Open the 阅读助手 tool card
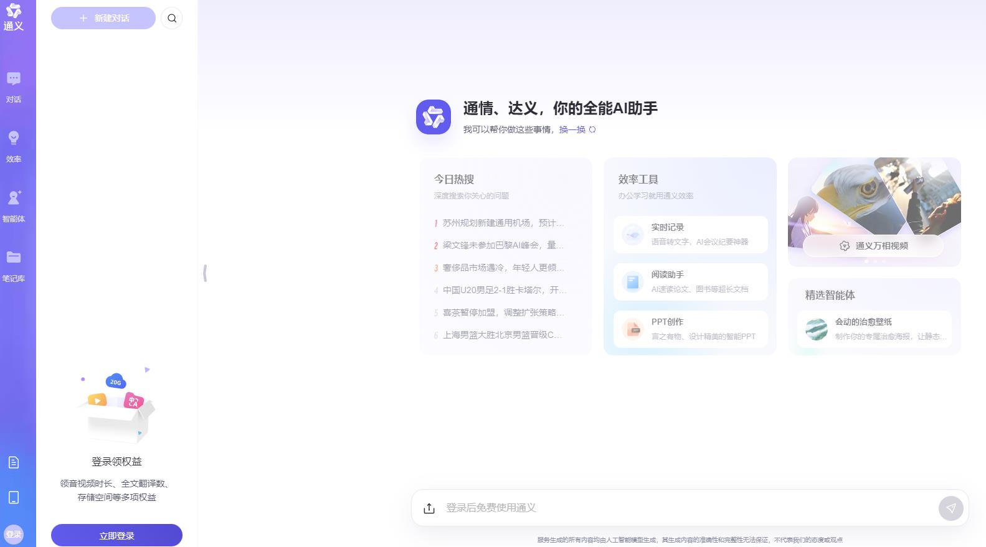The height and width of the screenshot is (547, 986). pos(690,282)
